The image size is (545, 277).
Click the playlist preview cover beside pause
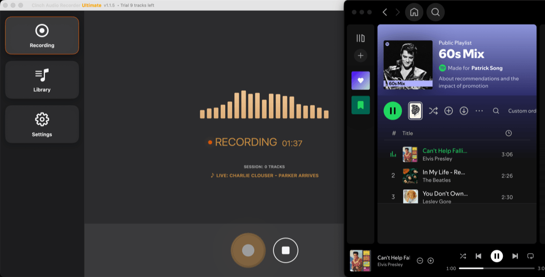[x=416, y=111]
